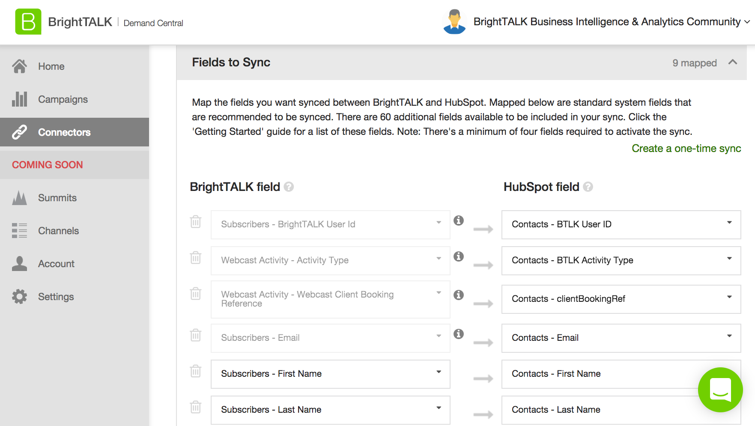
Task: Go to Home in the sidebar
Action: [x=51, y=66]
